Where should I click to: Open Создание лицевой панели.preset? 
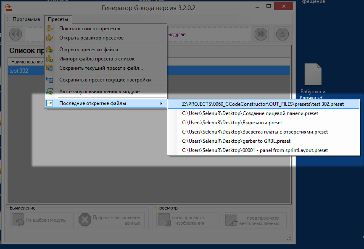(264, 113)
